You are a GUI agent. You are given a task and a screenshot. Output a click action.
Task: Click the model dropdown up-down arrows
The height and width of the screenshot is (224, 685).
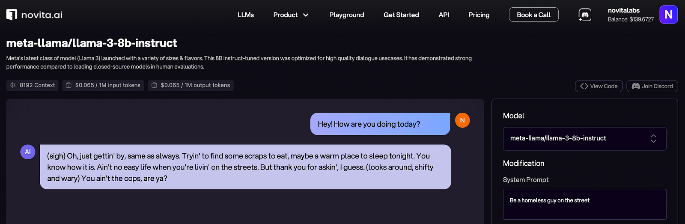(653, 138)
